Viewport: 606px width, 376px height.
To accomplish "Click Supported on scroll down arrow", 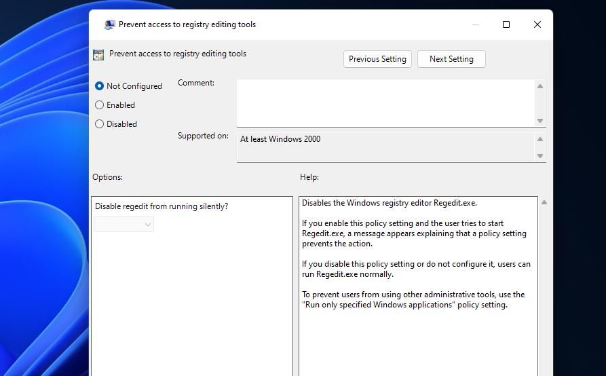I will coord(540,156).
